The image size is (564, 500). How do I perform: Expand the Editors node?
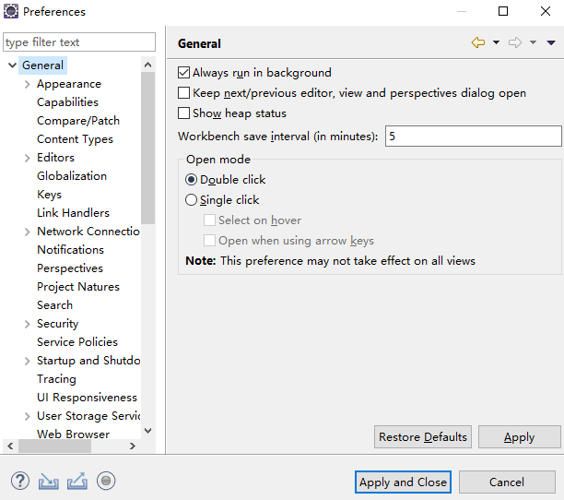28,158
